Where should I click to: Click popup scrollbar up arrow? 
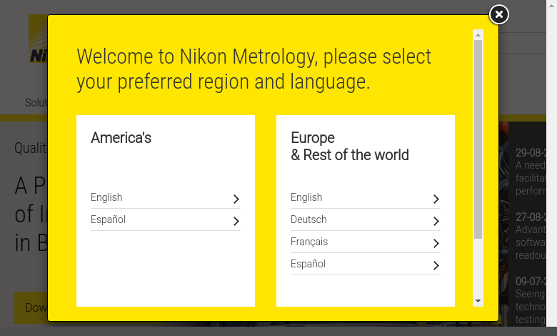[x=478, y=35]
